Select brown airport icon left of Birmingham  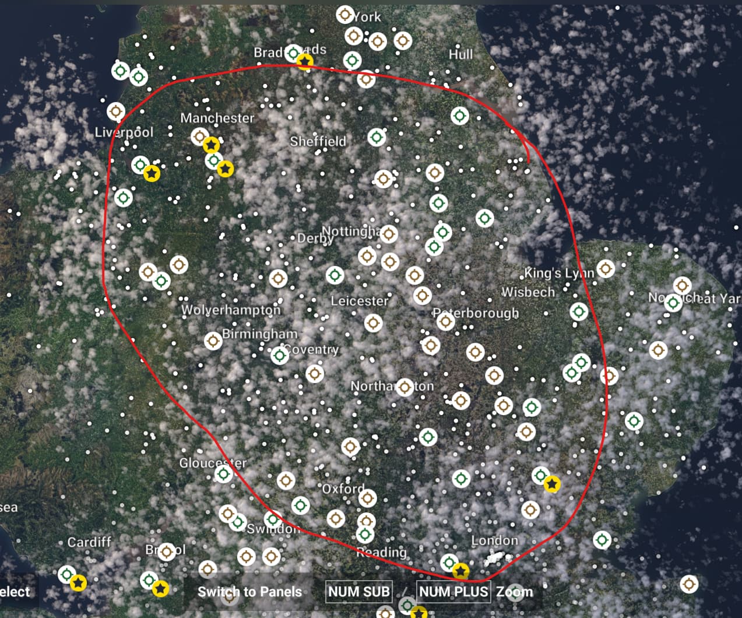(213, 340)
